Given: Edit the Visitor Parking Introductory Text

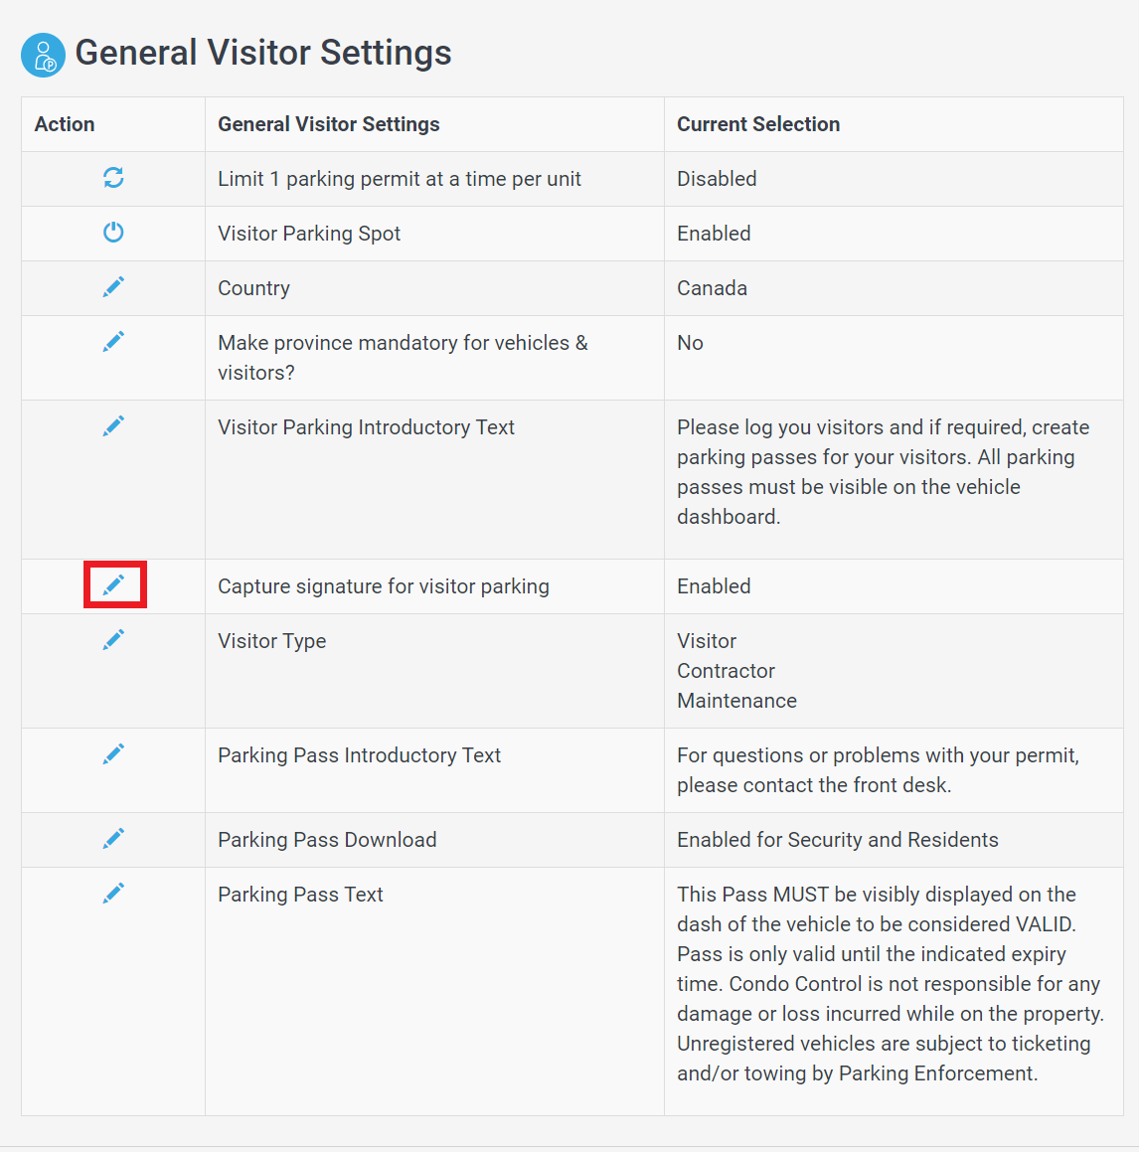Looking at the screenshot, I should [x=113, y=426].
